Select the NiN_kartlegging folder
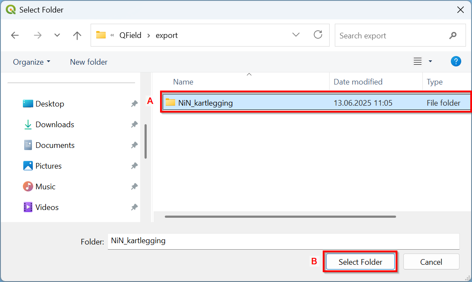Screen dimensions: 472x282 tap(205, 103)
